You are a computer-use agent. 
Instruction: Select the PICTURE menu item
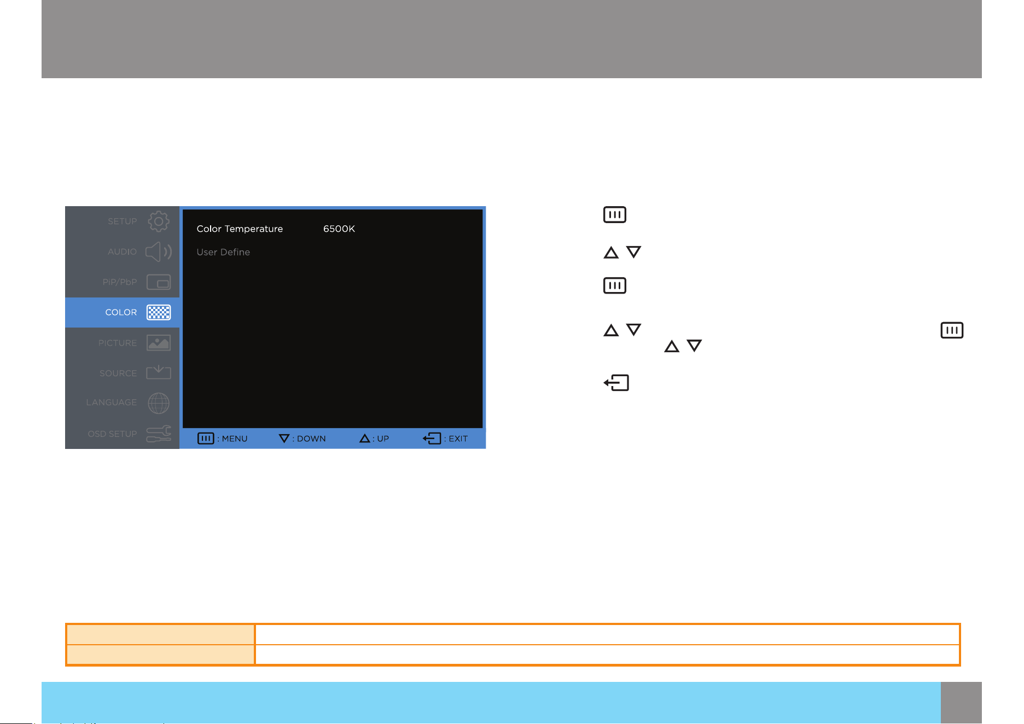click(123, 343)
